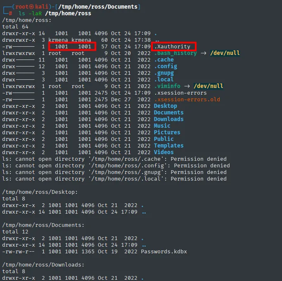Click the .bash_history symlink name
The image size is (282, 281).
(x=175, y=53)
